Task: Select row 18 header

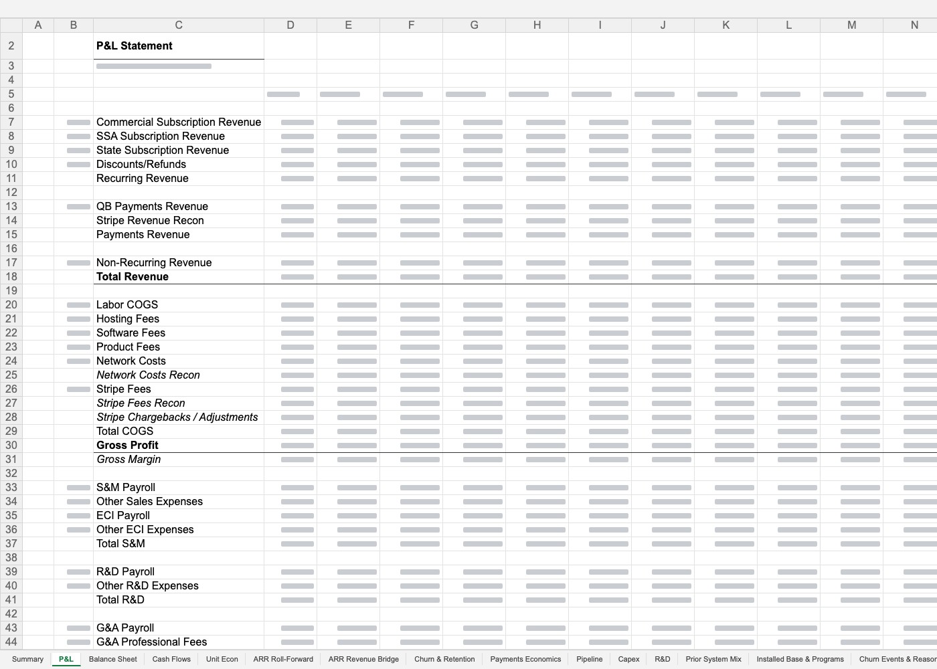Action: [x=11, y=277]
